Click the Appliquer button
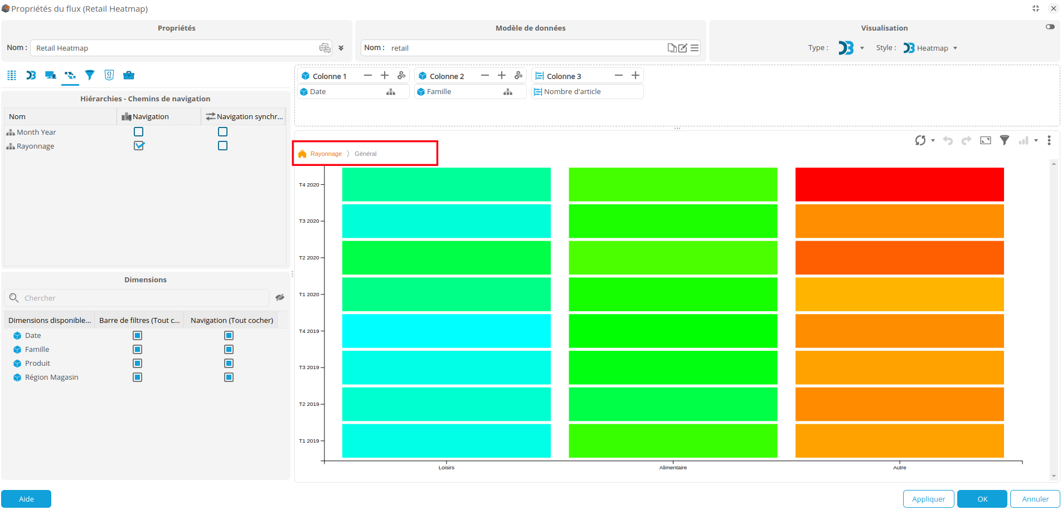1062x510 pixels. (x=928, y=499)
